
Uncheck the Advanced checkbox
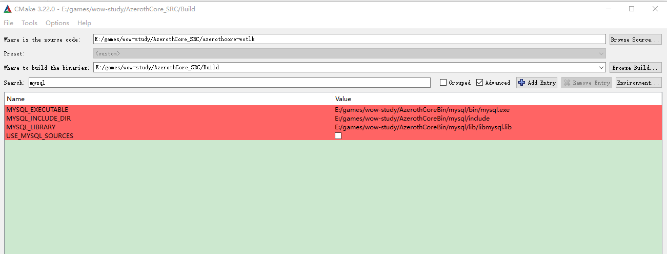480,83
